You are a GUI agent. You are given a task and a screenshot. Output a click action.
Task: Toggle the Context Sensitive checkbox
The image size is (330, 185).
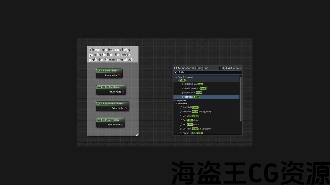click(220, 68)
